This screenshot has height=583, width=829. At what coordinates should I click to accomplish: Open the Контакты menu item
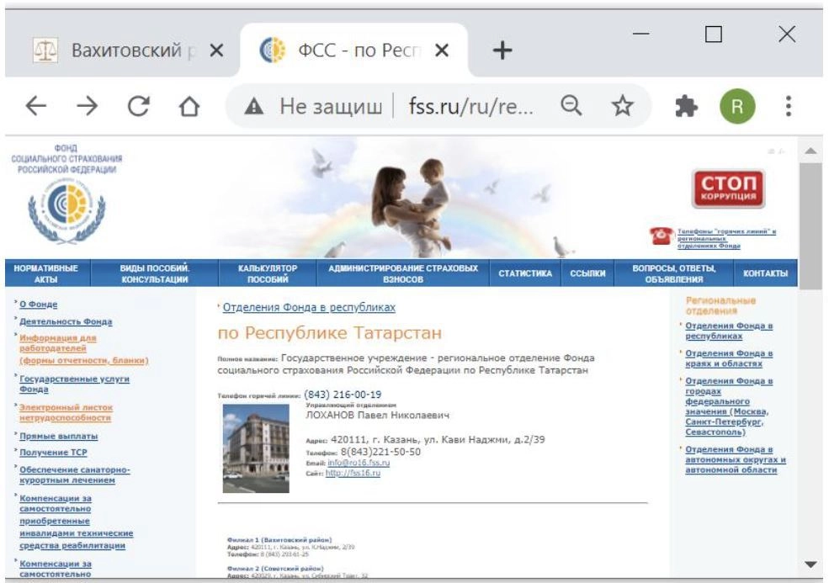coord(765,273)
